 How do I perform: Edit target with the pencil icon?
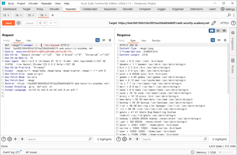point(214,23)
